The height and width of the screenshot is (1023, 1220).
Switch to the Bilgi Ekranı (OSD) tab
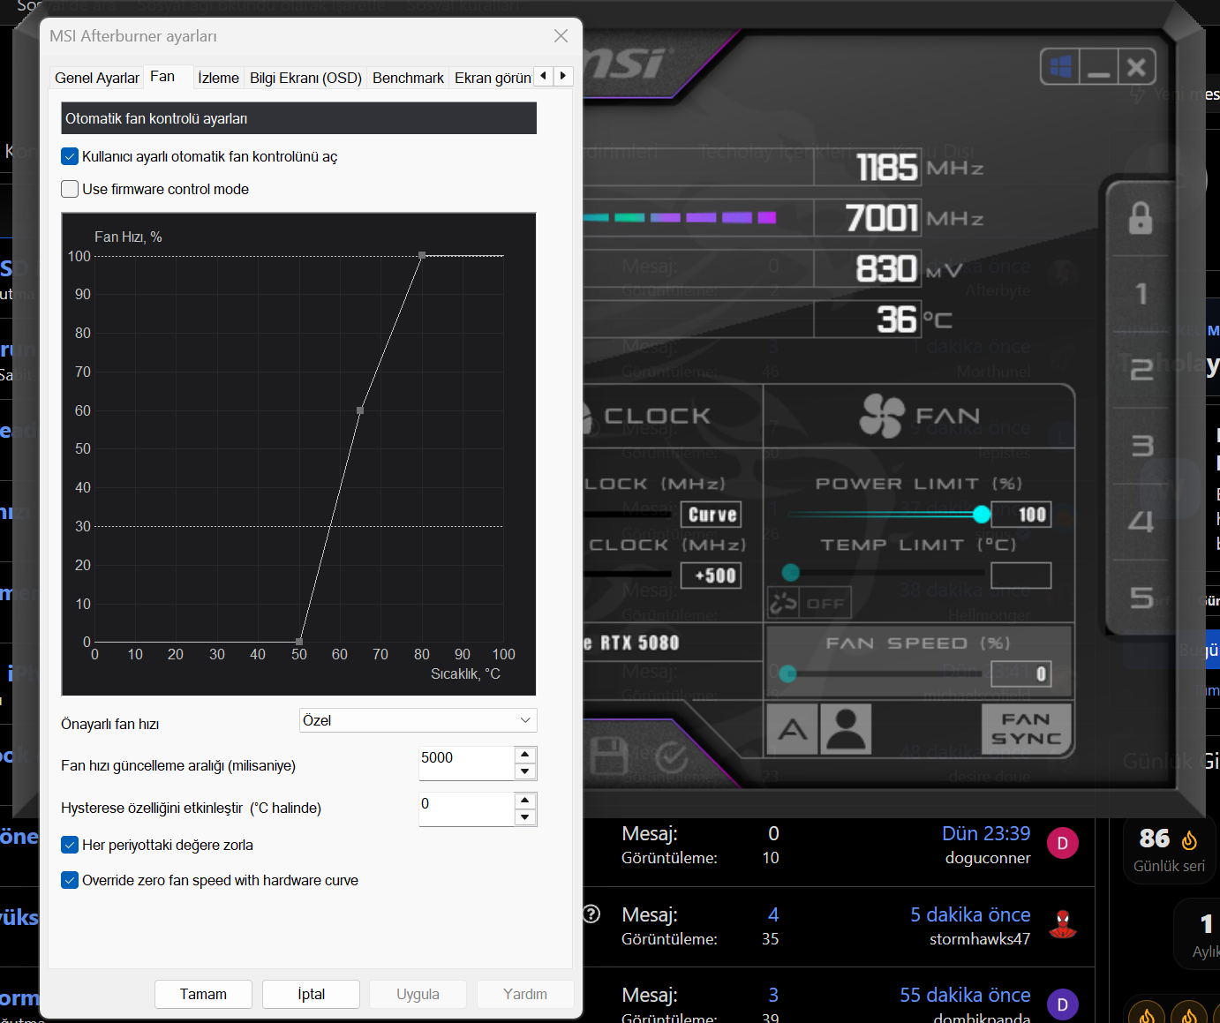[305, 78]
